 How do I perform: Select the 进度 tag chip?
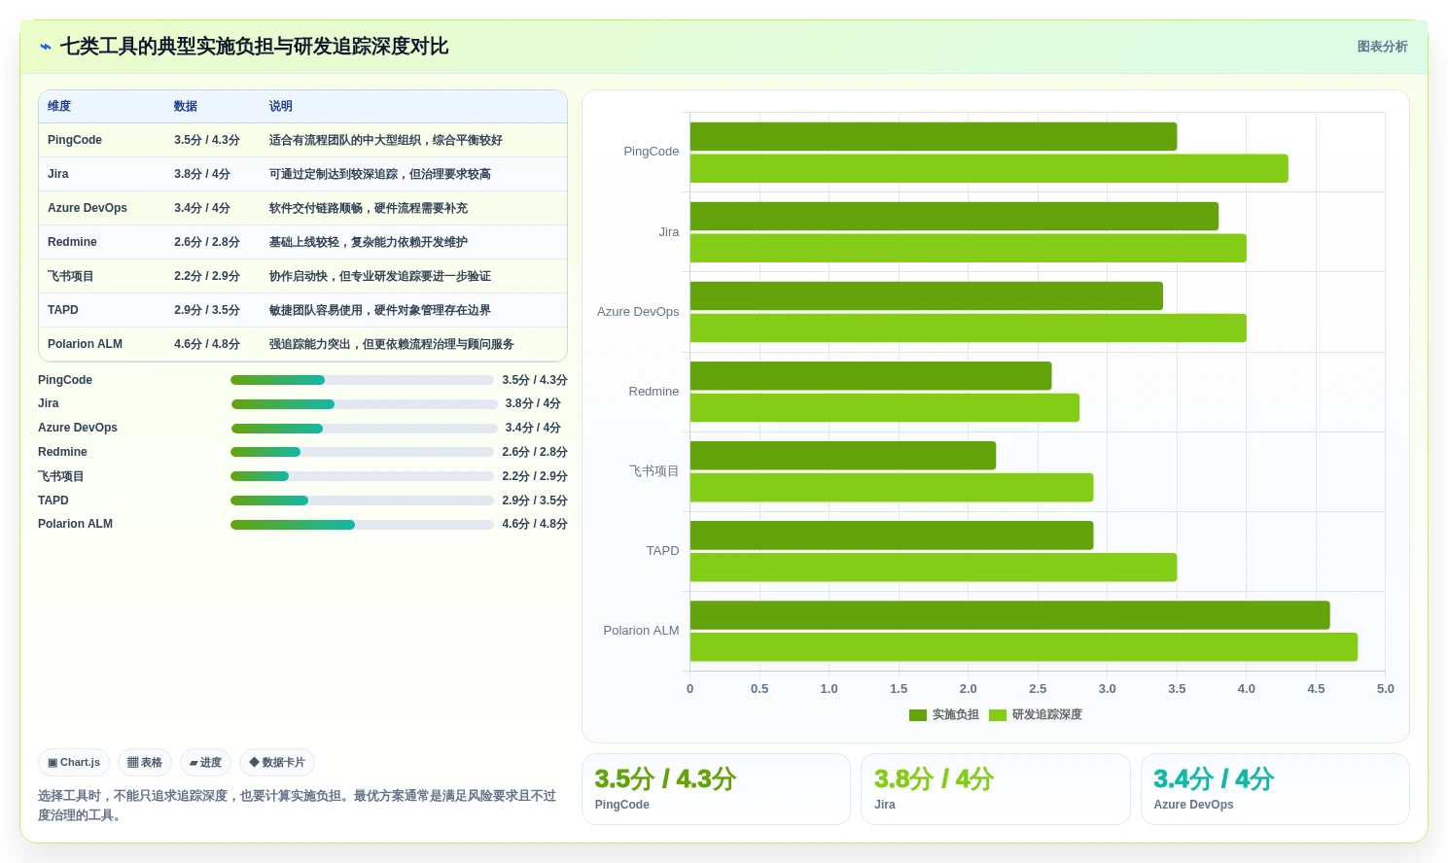coord(205,763)
